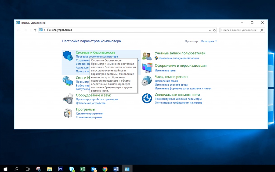Click the breadcrumb chevron before Панель управления
Viewport: 275px width, 172px height.
coord(45,30)
